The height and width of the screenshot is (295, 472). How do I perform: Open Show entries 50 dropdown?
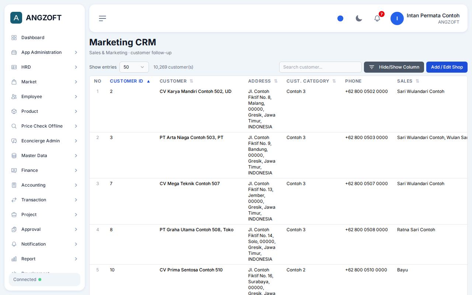[134, 67]
